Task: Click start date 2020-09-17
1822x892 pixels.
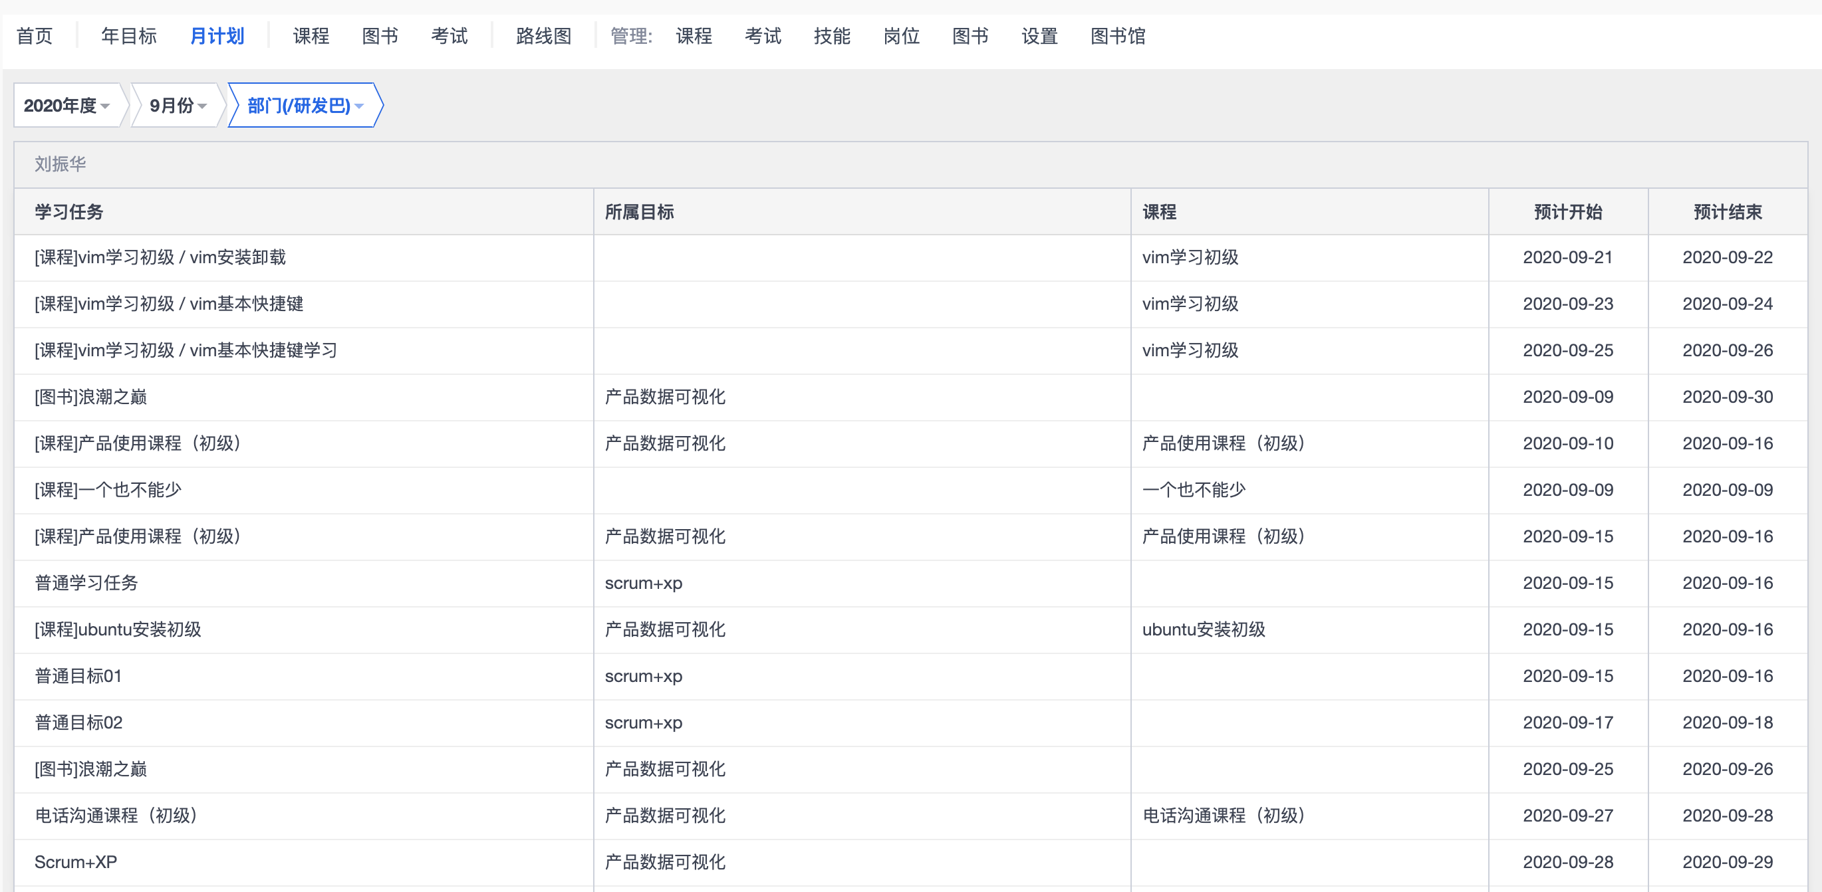Action: [1568, 723]
